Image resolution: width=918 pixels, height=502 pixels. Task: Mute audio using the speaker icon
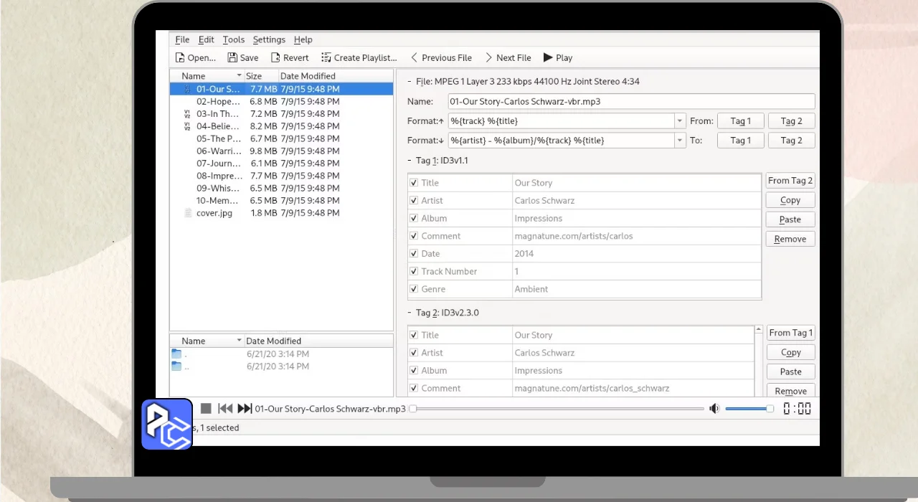[714, 409]
